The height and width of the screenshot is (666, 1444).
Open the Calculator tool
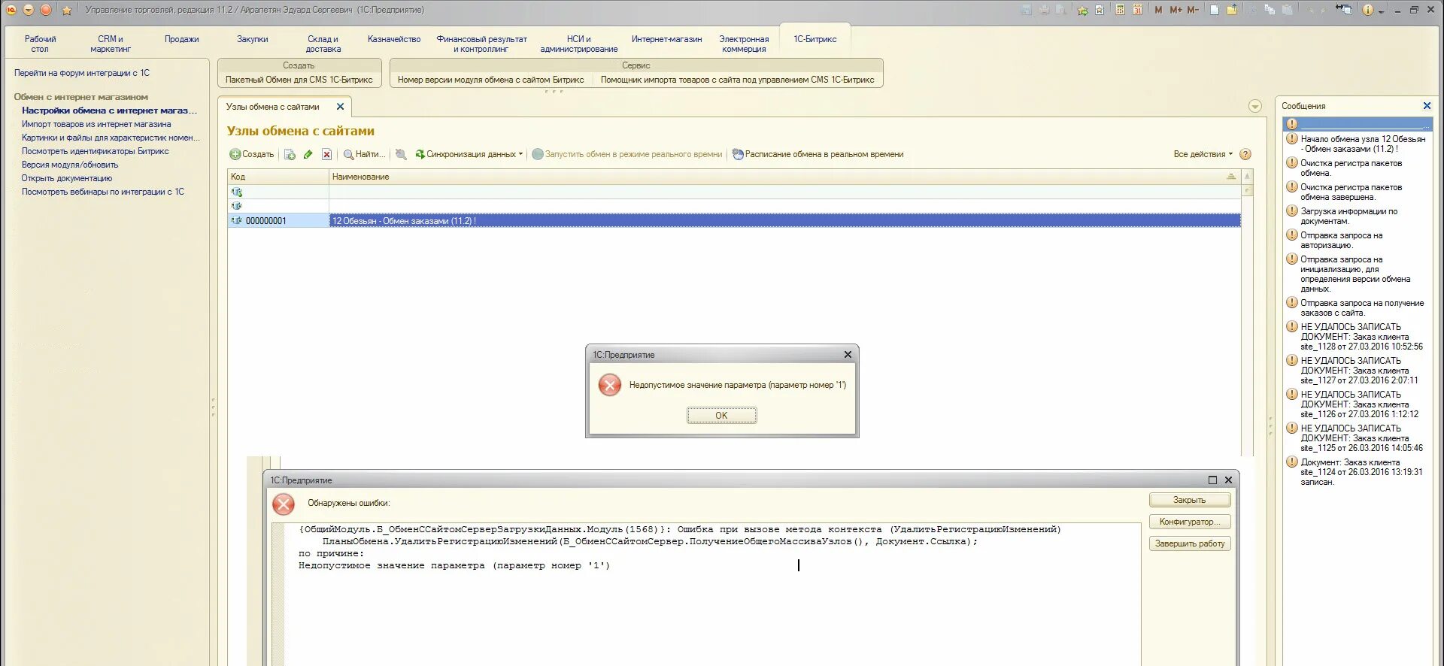[1121, 10]
